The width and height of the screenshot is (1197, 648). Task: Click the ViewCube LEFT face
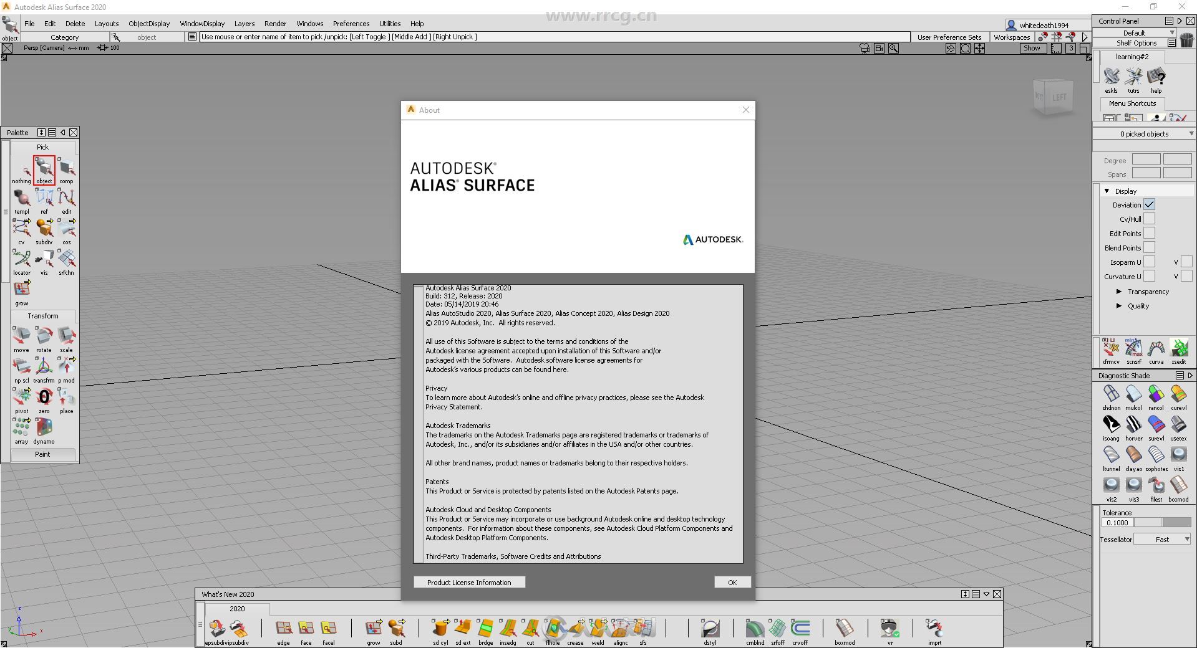tap(1059, 97)
